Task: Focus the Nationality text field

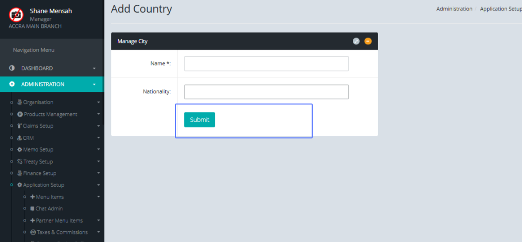Action: [266, 92]
